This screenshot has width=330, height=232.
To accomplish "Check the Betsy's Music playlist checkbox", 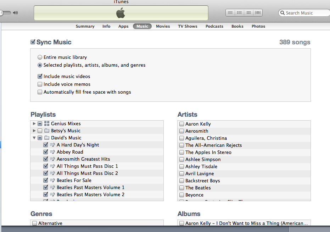I will [40, 131].
